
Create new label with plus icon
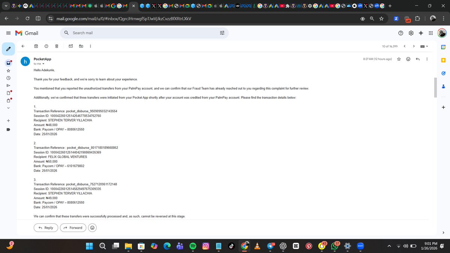pos(8,121)
